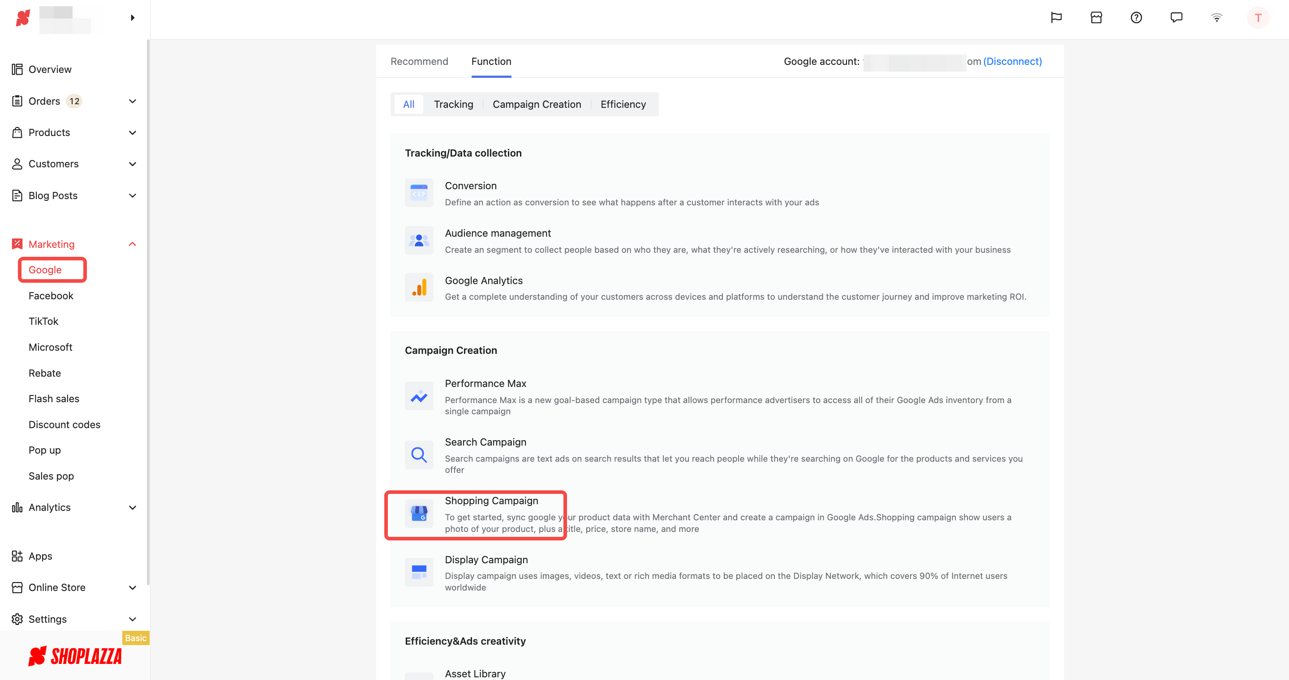Viewport: 1289px width, 680px height.
Task: Click the Orders clipboard icon in sidebar
Action: 17,101
